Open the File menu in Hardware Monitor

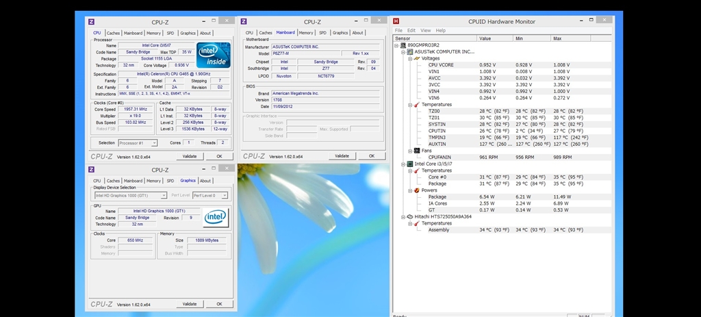pos(398,30)
